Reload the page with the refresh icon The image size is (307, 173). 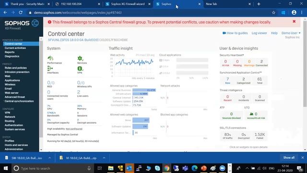tap(21, 12)
